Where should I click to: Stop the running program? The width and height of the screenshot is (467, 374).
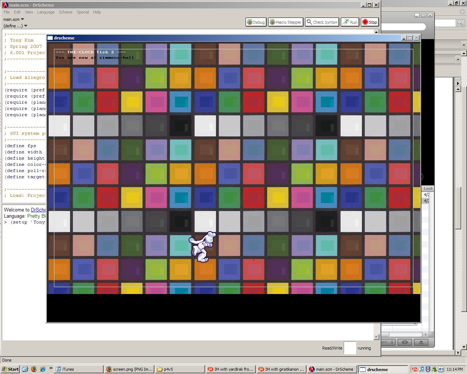pos(370,22)
